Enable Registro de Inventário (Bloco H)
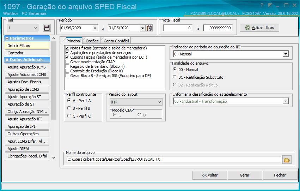The image size is (300, 191). pyautogui.click(x=67, y=66)
